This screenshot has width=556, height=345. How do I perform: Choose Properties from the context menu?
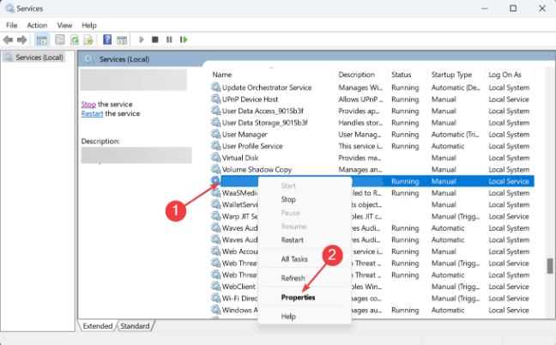298,298
